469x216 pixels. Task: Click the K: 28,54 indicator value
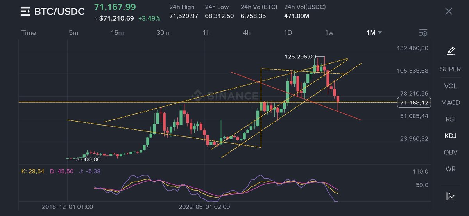click(x=32, y=172)
